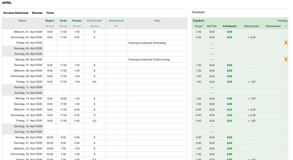This screenshot has width=293, height=160.
Task: Select the Abwesenheit Nr. cell for Dienstag, 07. April
Action: pos(116,65)
